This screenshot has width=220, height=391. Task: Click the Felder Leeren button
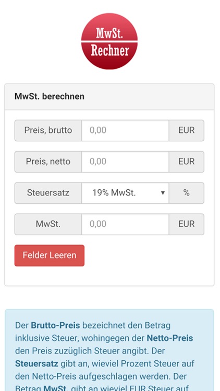tap(50, 255)
